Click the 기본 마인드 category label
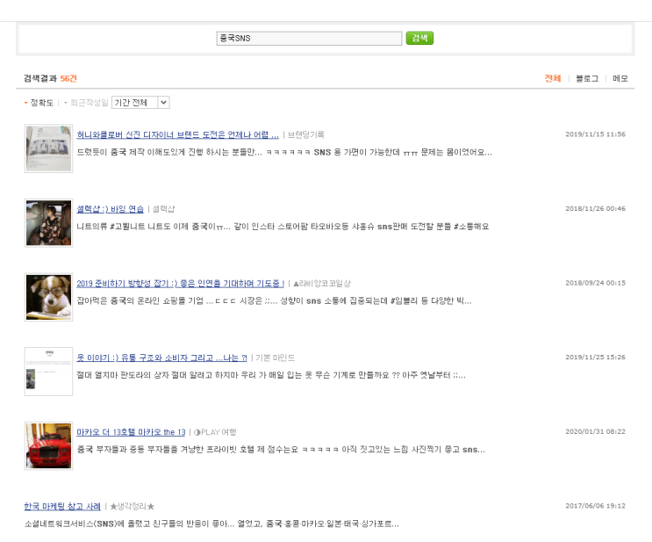652x542 pixels. tap(275, 358)
